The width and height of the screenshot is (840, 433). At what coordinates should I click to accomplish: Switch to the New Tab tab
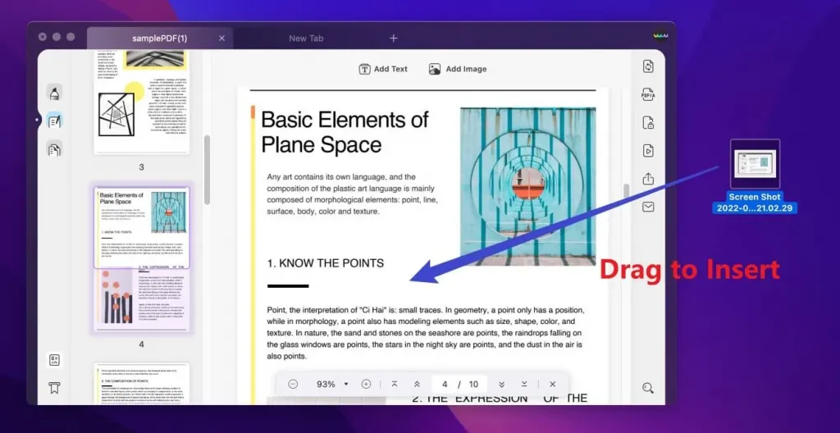point(306,39)
